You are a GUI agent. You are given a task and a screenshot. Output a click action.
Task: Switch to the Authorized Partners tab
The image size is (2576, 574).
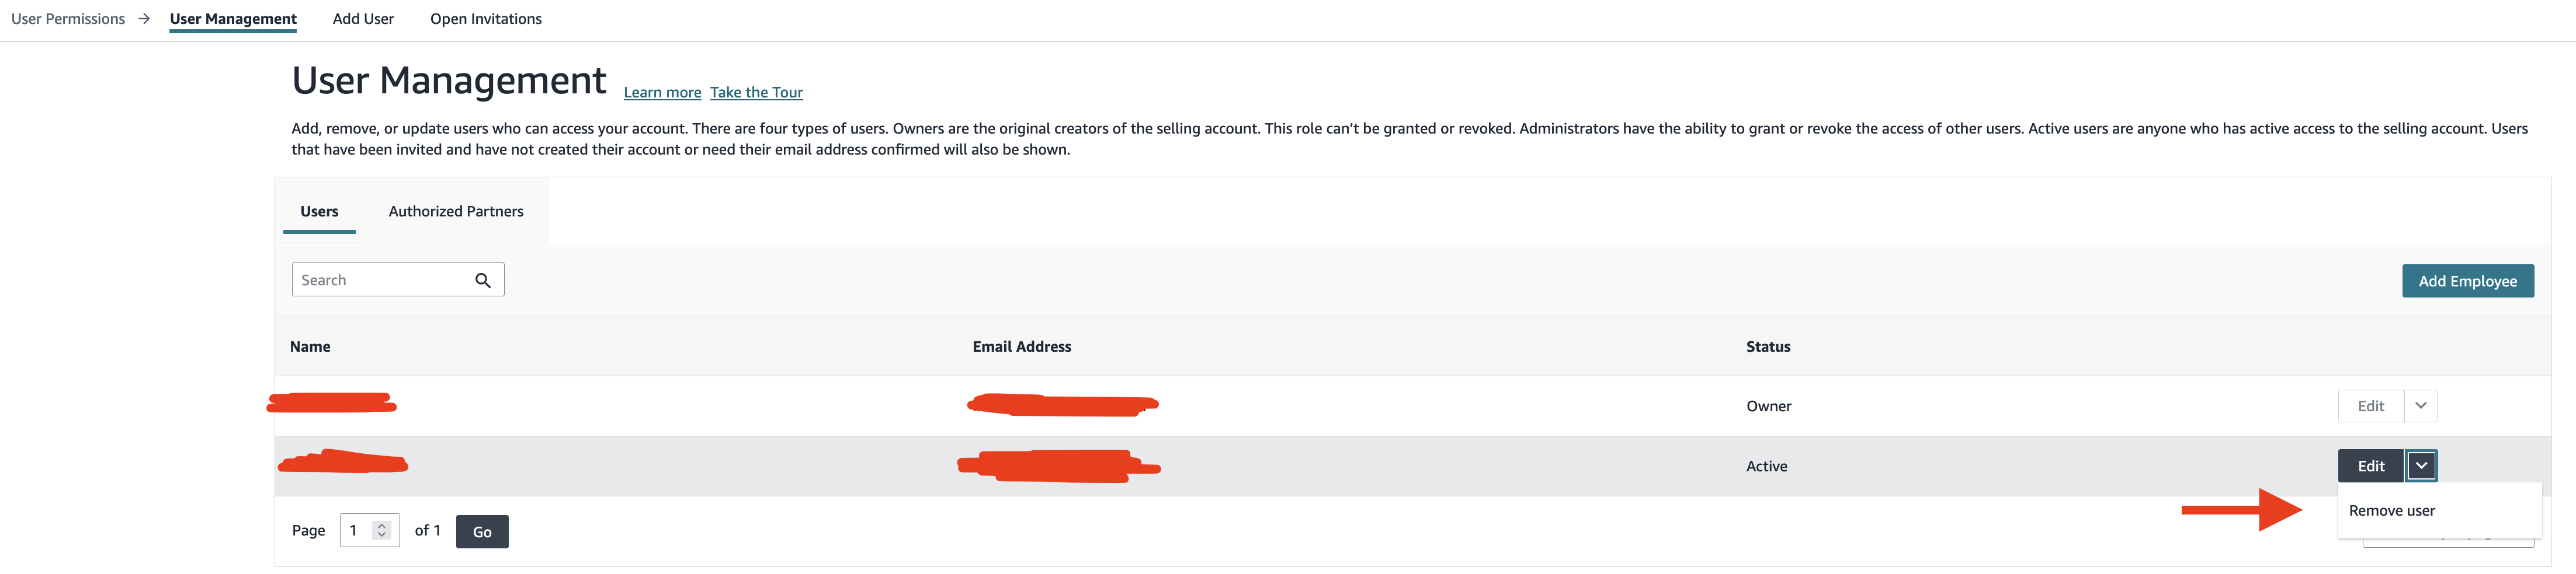(x=456, y=212)
